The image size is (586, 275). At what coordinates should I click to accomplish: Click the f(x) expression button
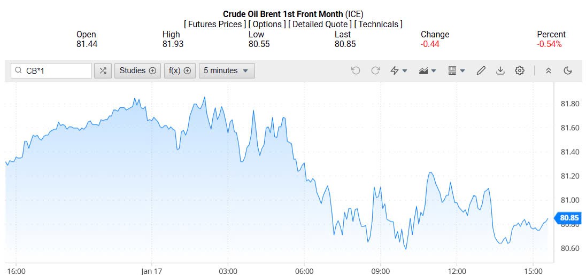tap(179, 70)
